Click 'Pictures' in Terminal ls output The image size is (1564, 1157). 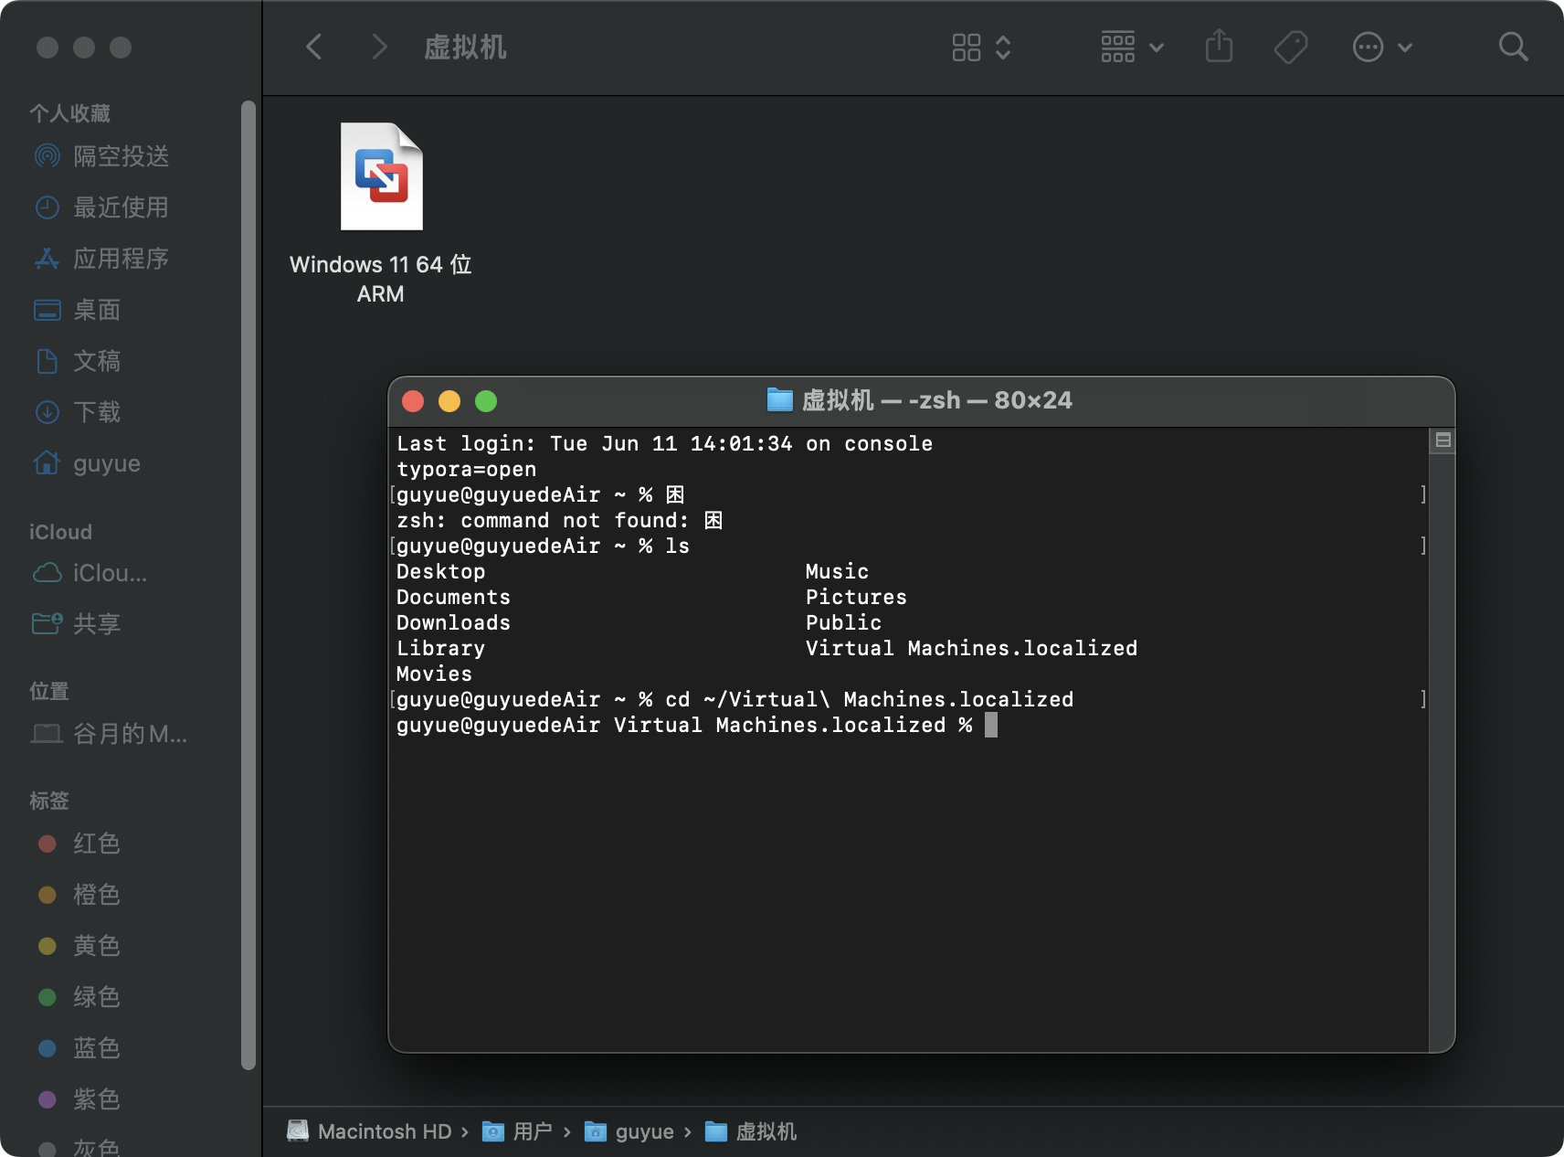coord(856,597)
